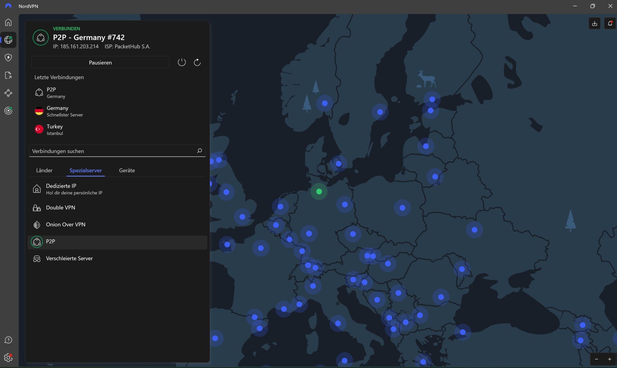
Task: Click the connected P2P status icon
Action: coord(40,38)
